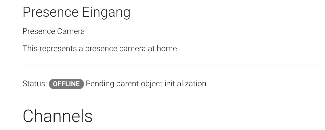Click the word home ending the description
The height and width of the screenshot is (130, 325).
pyautogui.click(x=167, y=49)
